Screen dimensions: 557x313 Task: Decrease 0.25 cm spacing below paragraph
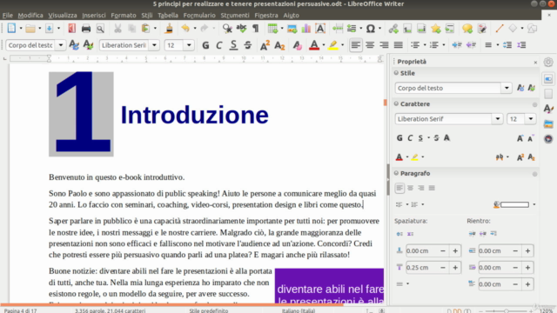click(443, 268)
